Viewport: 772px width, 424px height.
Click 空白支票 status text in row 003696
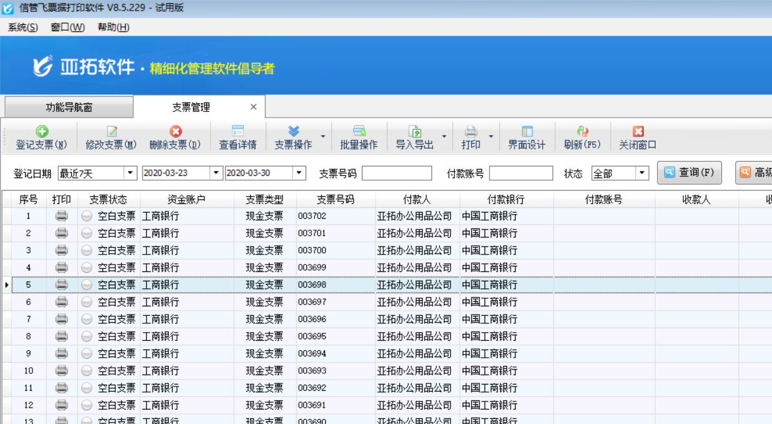click(x=116, y=319)
